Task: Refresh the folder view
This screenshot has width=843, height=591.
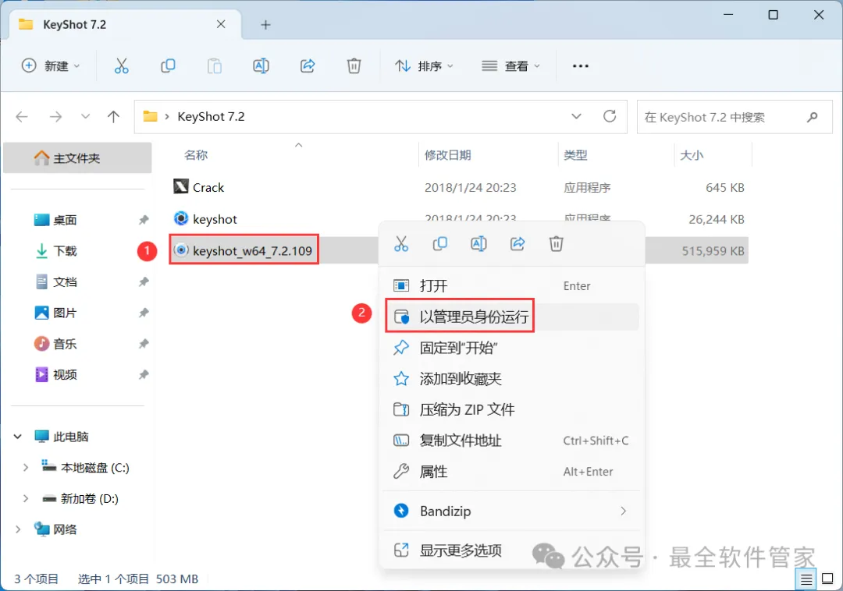Action: point(609,116)
